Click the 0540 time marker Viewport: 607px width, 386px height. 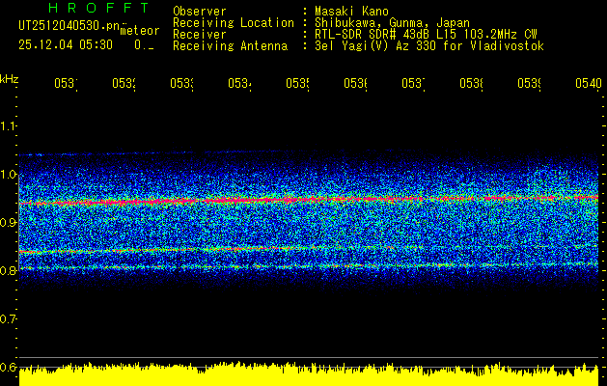[589, 83]
